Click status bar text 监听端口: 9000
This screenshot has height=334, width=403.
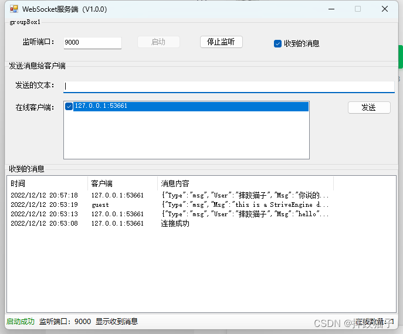pyautogui.click(x=65, y=322)
